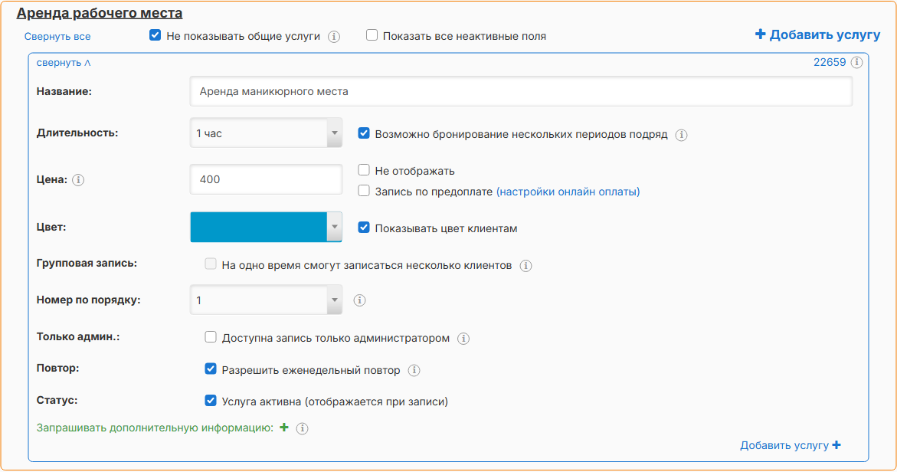Click the 'Цена' price input field
897x472 pixels.
[266, 179]
